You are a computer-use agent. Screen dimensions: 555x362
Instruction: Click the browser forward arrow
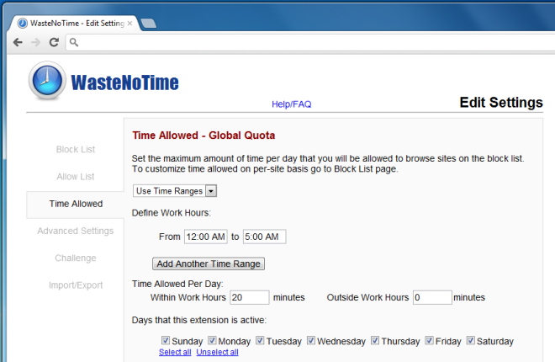pos(36,42)
